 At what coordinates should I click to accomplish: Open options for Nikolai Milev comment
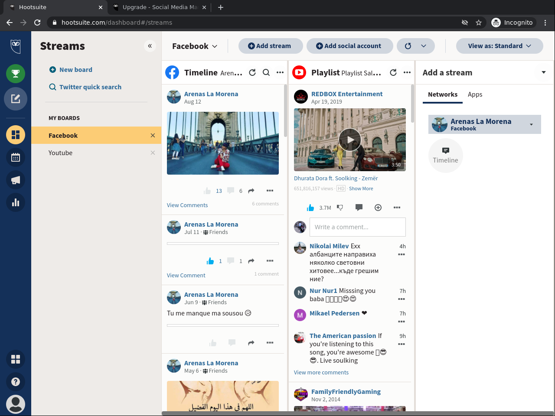[x=402, y=254]
